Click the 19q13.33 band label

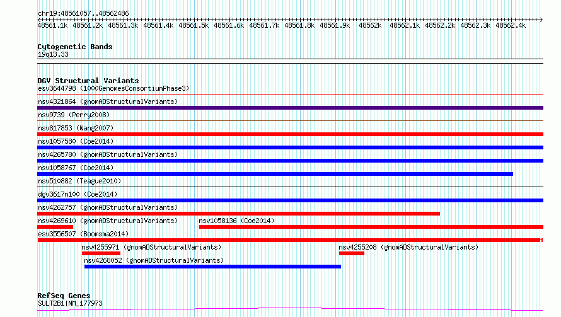pyautogui.click(x=53, y=54)
